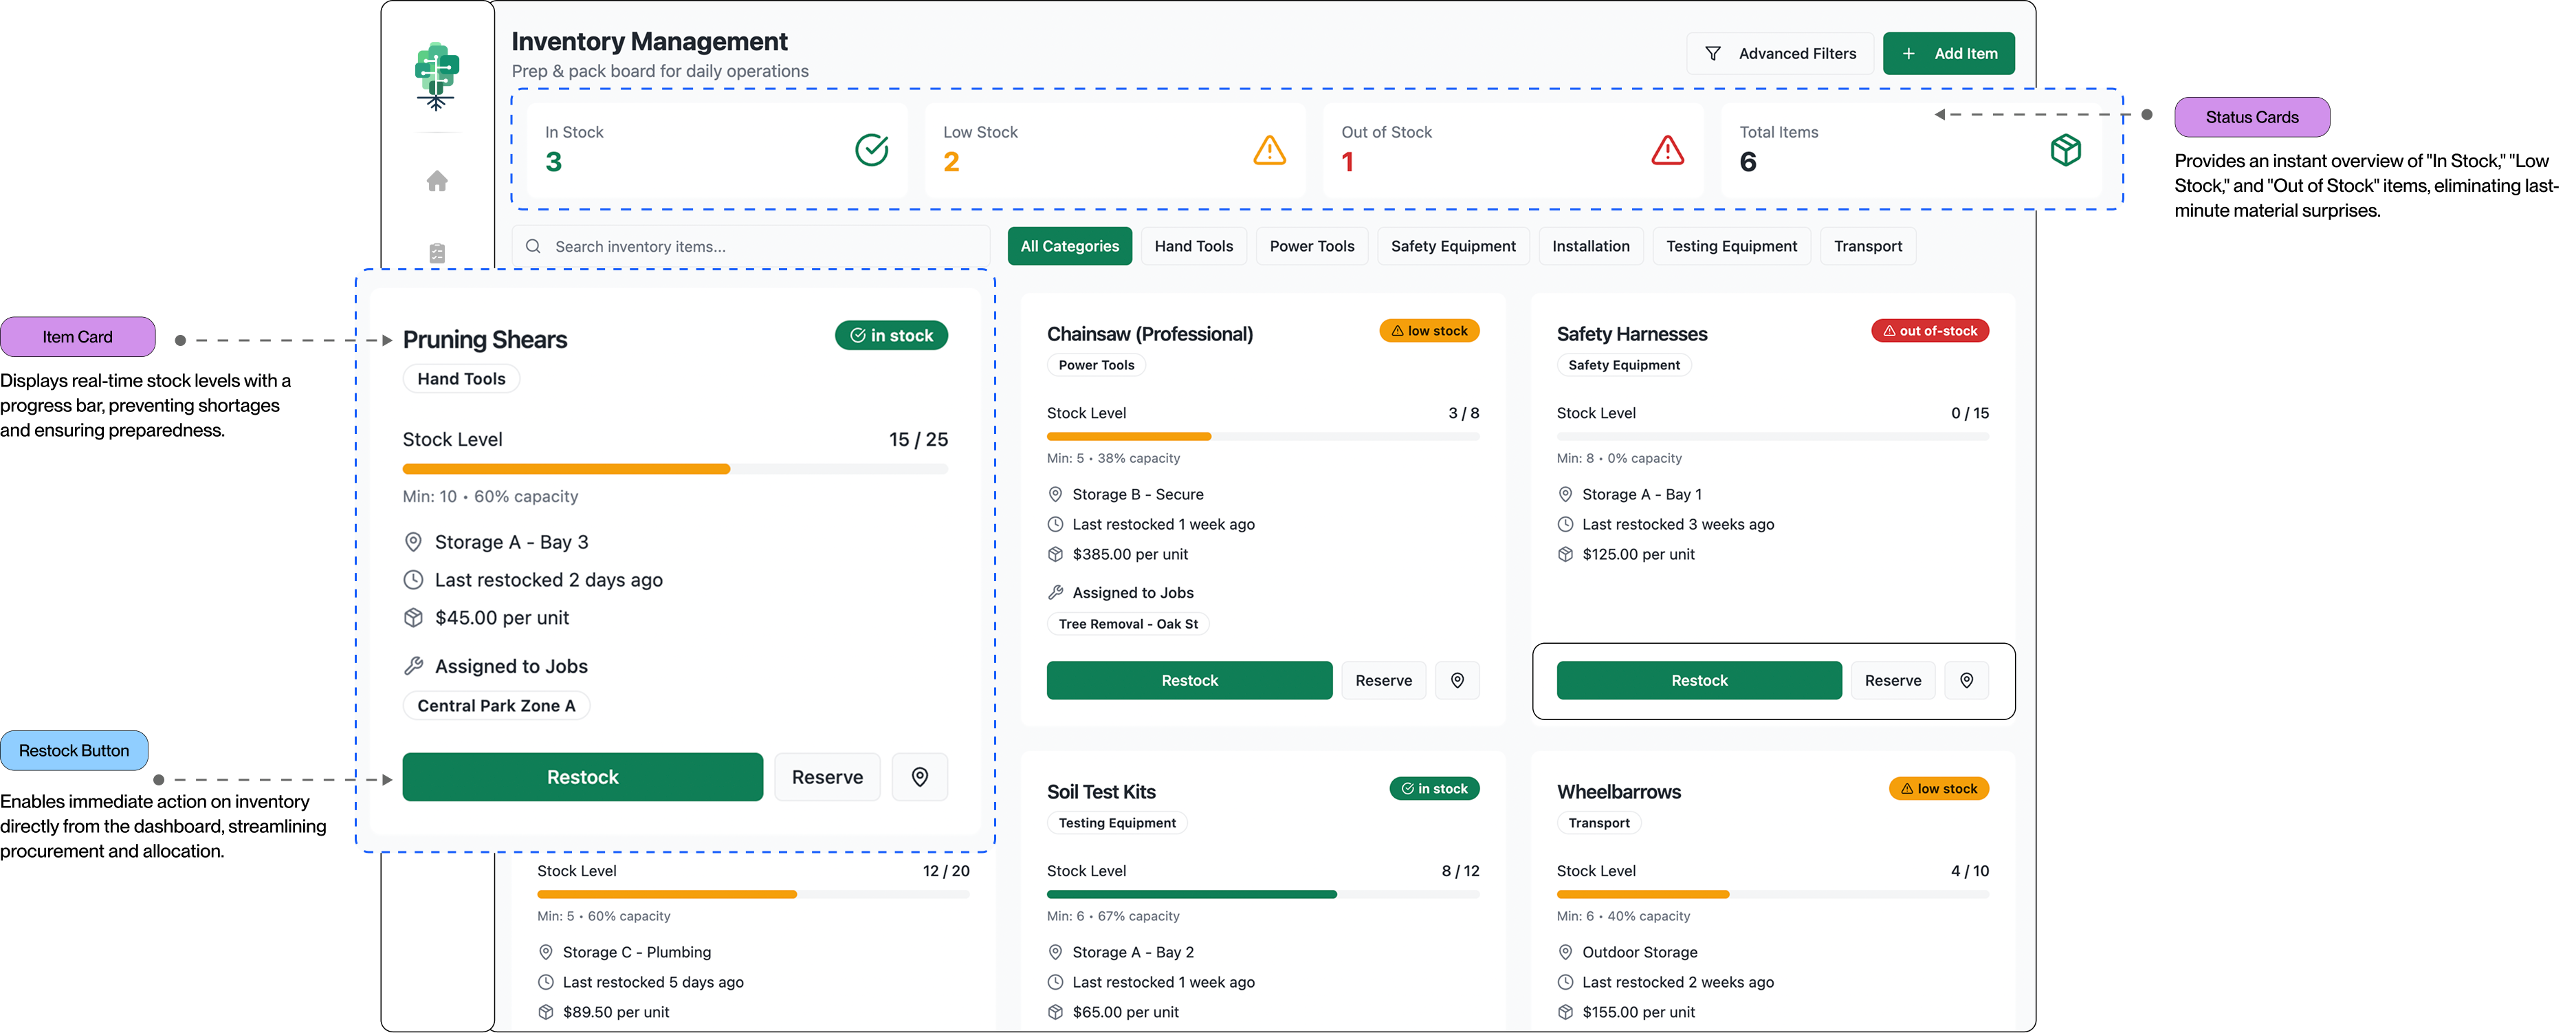The width and height of the screenshot is (2576, 1033).
Task: Select the All Categories filter tab
Action: pyautogui.click(x=1069, y=246)
